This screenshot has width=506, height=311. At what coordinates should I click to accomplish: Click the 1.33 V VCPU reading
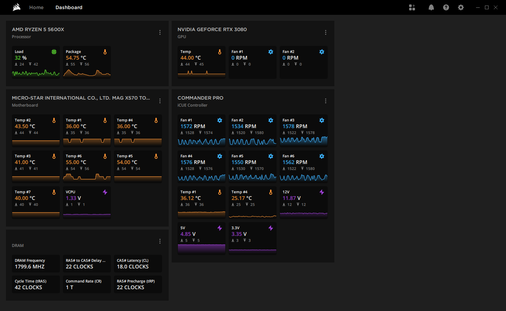tap(73, 198)
